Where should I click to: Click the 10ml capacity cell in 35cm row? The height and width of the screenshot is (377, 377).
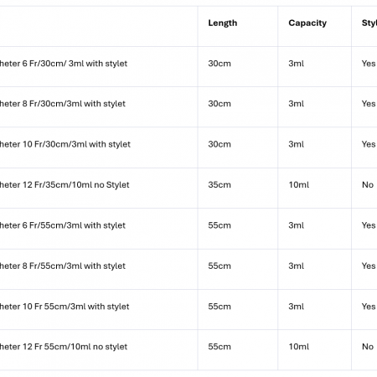299,185
